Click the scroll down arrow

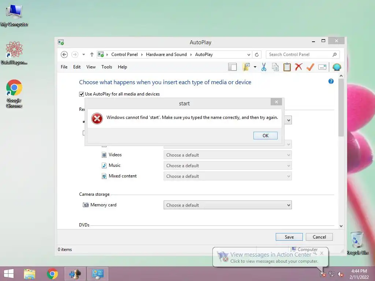tap(341, 226)
